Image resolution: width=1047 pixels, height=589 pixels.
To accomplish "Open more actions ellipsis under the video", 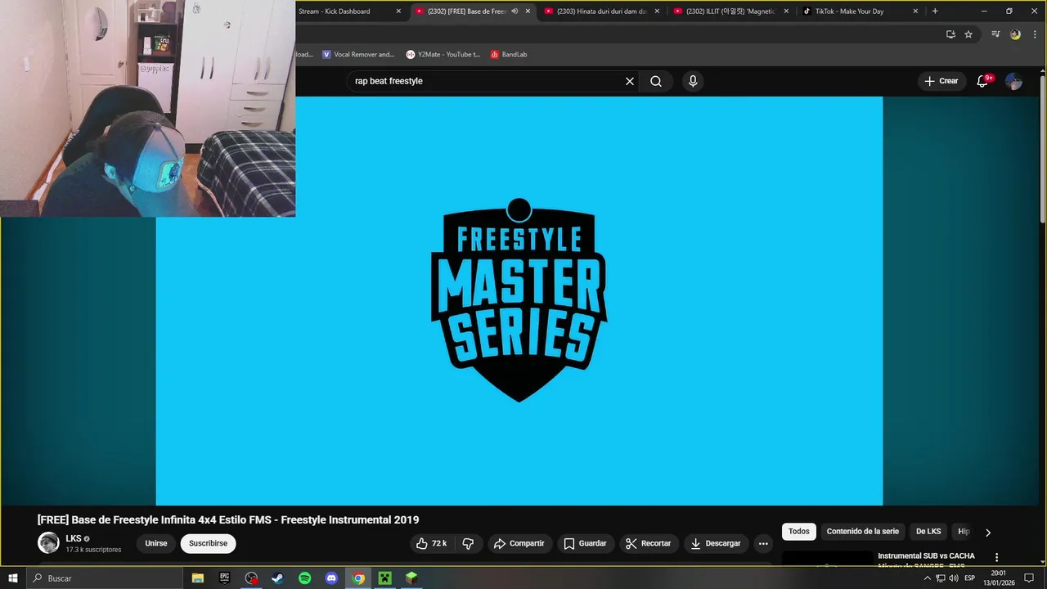I will coord(763,543).
